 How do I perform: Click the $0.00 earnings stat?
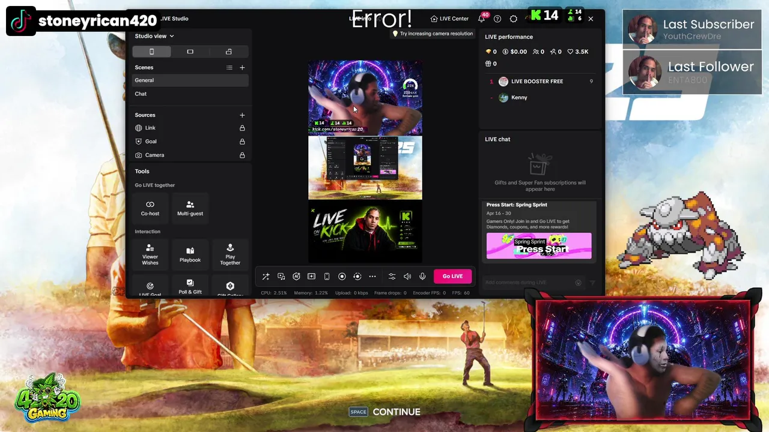click(515, 52)
